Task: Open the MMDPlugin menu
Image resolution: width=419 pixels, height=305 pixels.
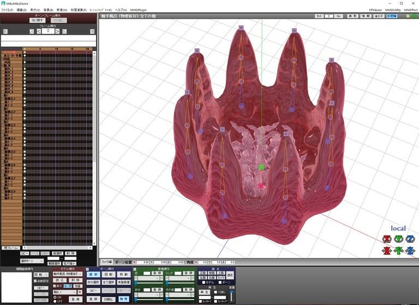Action: tap(139, 10)
